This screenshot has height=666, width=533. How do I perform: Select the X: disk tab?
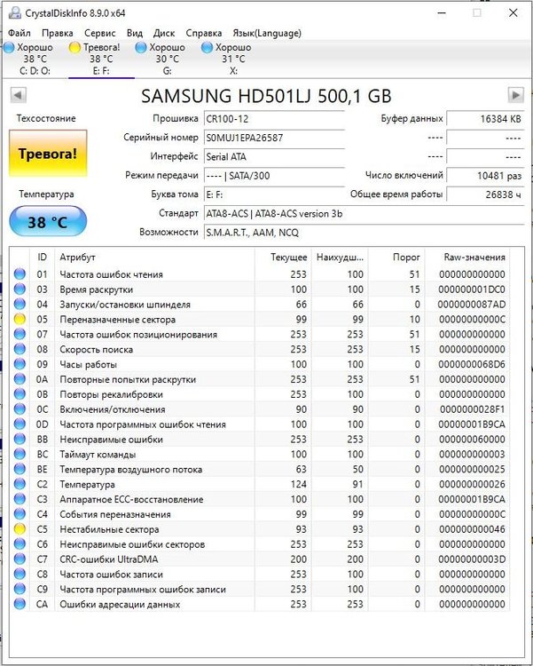(233, 59)
